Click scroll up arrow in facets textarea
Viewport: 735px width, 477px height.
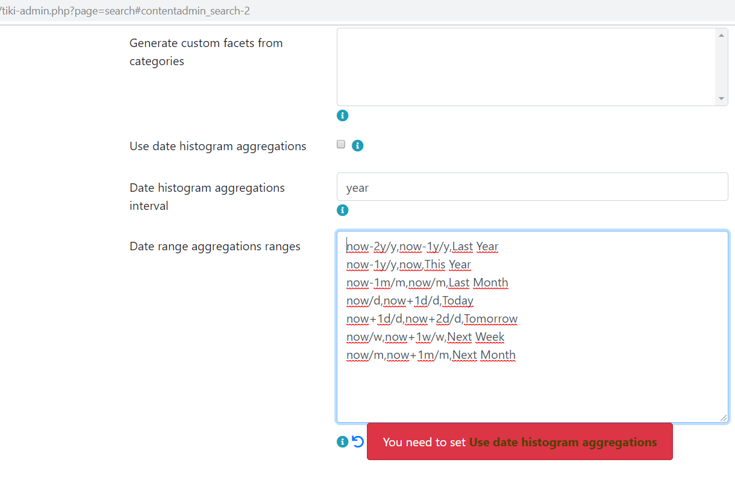pyautogui.click(x=721, y=36)
